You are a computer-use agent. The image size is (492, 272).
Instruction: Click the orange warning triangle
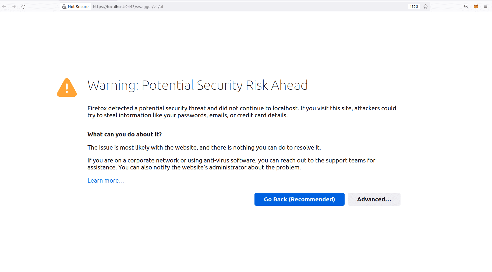67,87
